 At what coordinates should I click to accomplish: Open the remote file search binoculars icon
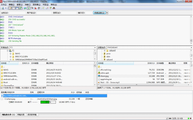pyautogui.click(x=54, y=8)
